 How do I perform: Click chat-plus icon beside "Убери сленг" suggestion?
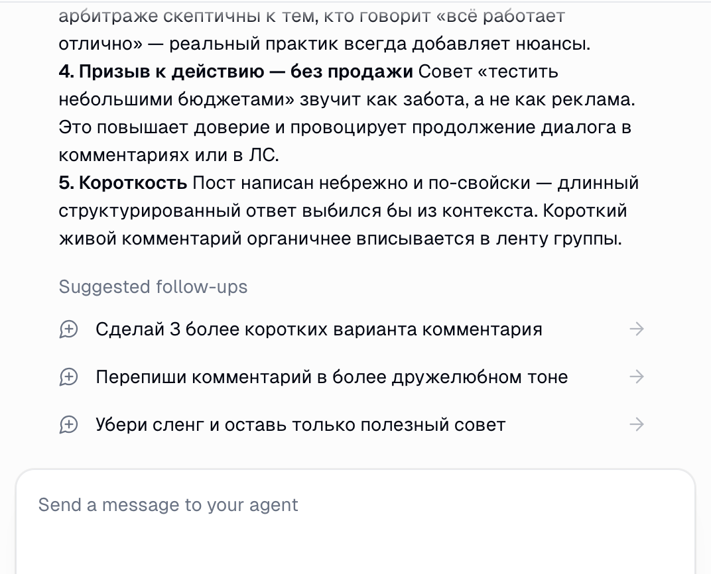point(69,425)
